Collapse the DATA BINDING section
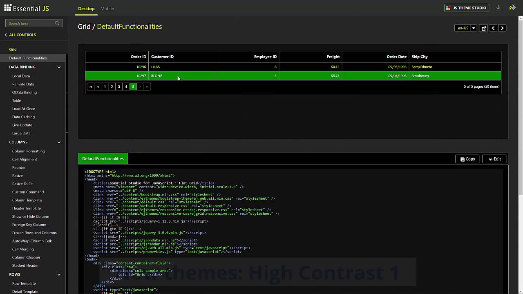This screenshot has width=523, height=294. pos(59,67)
